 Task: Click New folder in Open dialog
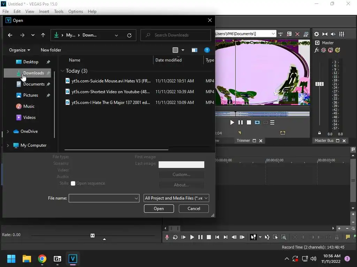coord(51,50)
